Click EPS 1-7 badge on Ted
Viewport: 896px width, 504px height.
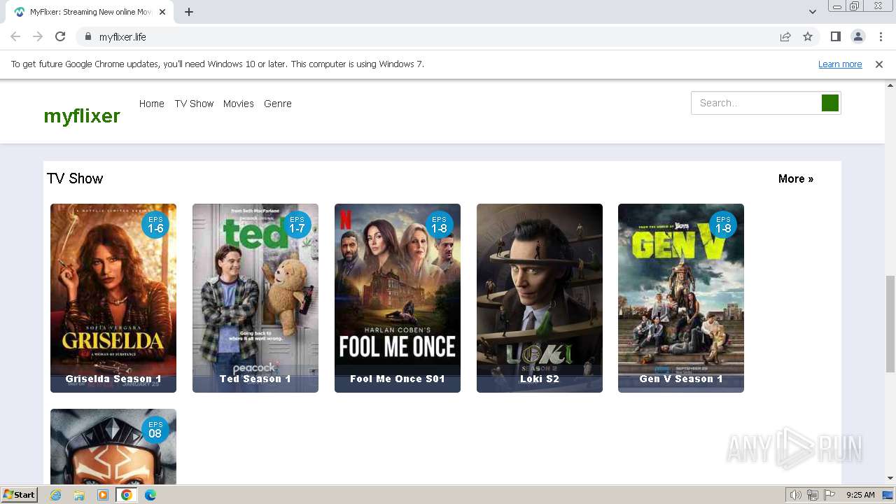pos(297,225)
